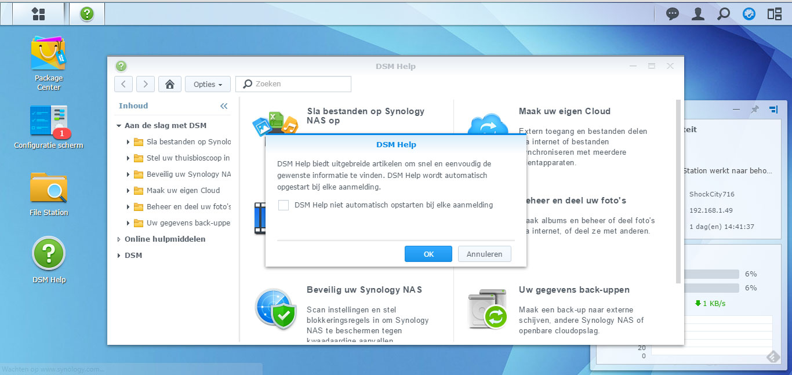Select Uw gegevens back-uppen tree item

click(x=188, y=223)
